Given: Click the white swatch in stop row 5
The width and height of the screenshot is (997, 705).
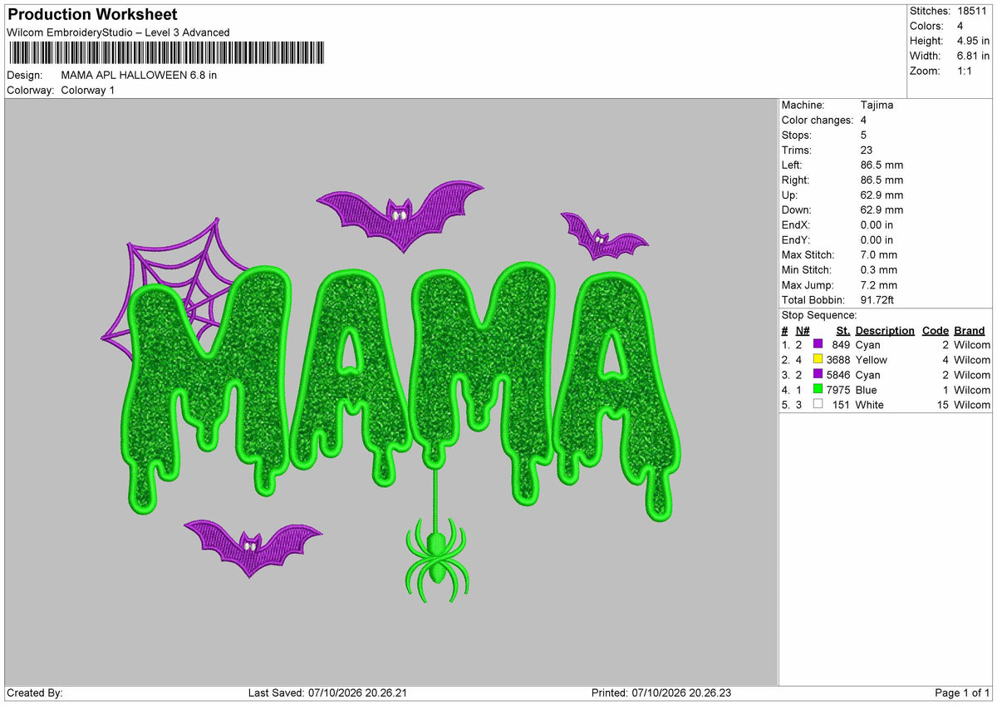Looking at the screenshot, I should [818, 405].
